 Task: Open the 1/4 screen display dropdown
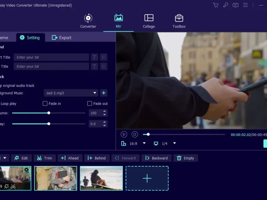tap(174, 143)
